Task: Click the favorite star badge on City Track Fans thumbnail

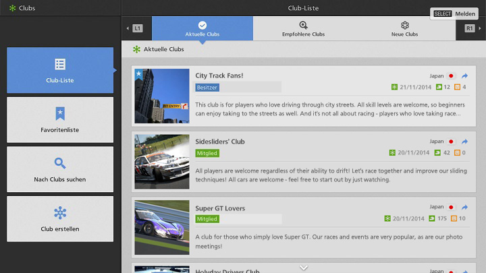Action: tap(138, 73)
